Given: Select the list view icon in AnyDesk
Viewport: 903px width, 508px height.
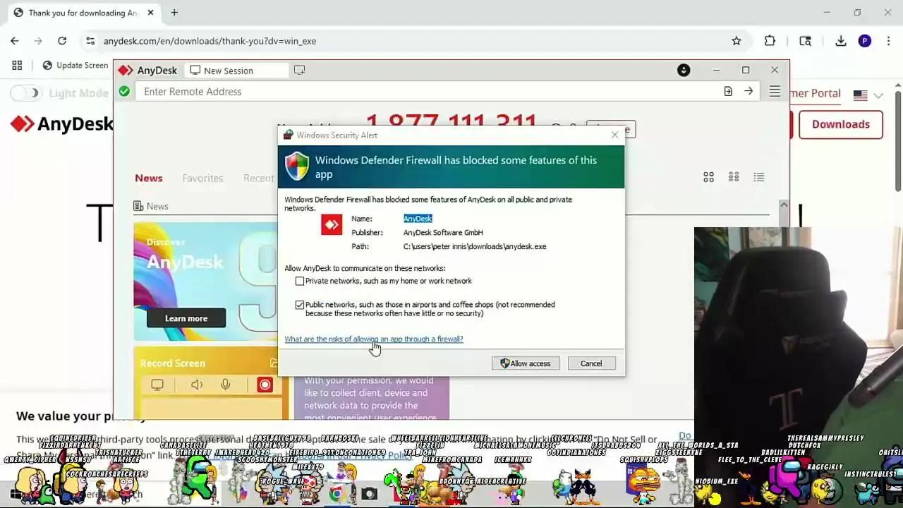Looking at the screenshot, I should (759, 177).
